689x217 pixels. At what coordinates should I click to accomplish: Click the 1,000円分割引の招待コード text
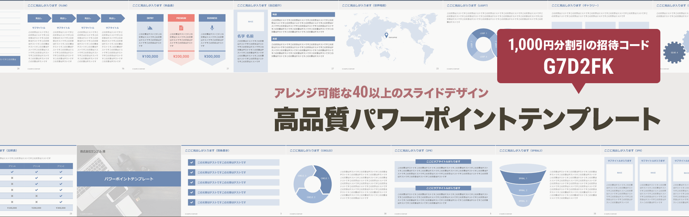[x=578, y=45]
